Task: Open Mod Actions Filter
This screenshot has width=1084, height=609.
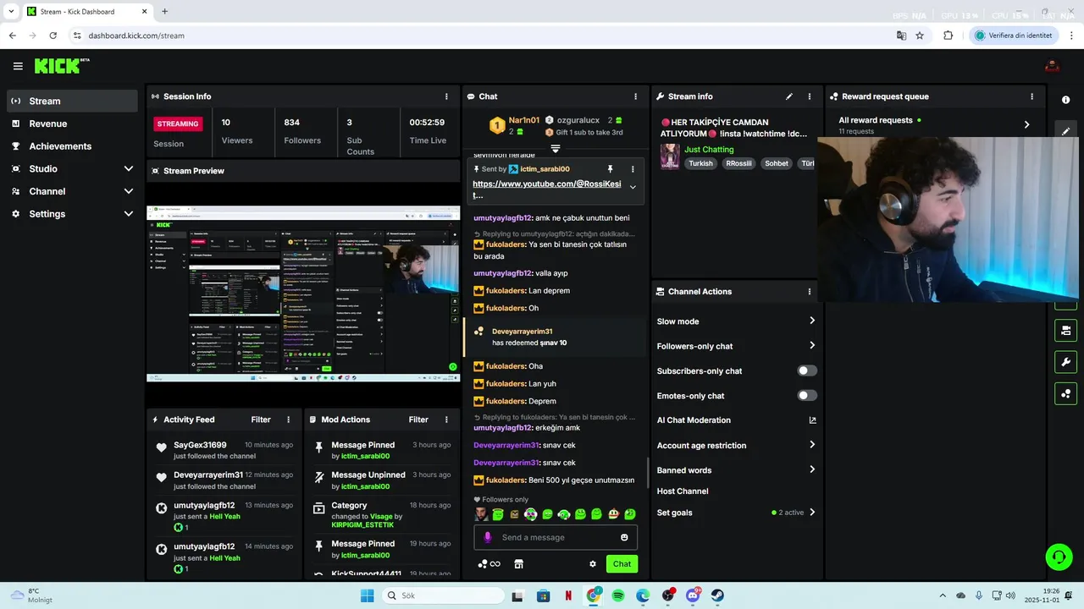Action: click(418, 420)
